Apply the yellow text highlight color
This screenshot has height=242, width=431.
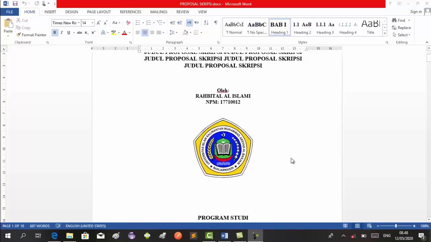114,33
